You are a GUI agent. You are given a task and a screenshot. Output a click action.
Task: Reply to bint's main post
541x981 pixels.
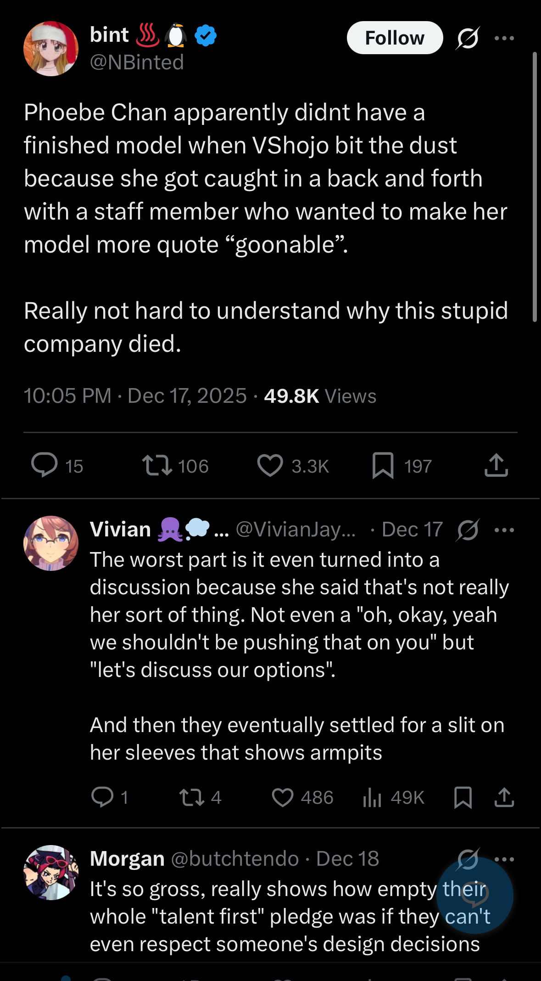tap(44, 465)
